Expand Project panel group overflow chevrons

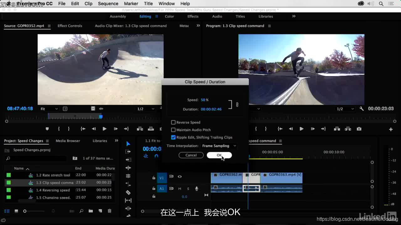point(116,141)
